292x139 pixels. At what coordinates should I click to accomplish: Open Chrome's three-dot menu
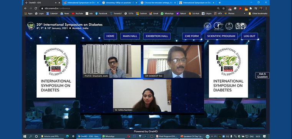pyautogui.click(x=266, y=8)
